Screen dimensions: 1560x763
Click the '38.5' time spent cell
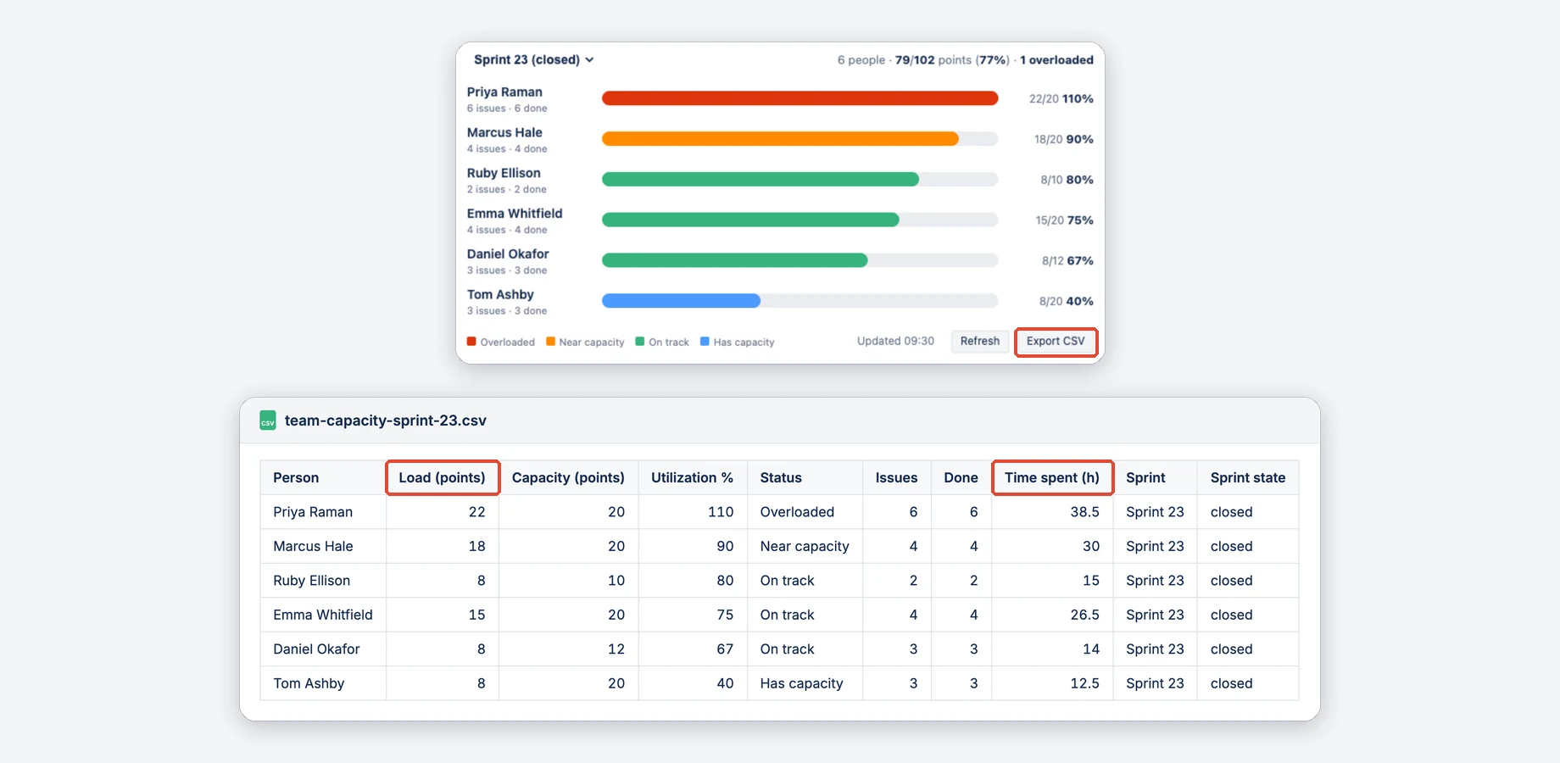pyautogui.click(x=1052, y=512)
